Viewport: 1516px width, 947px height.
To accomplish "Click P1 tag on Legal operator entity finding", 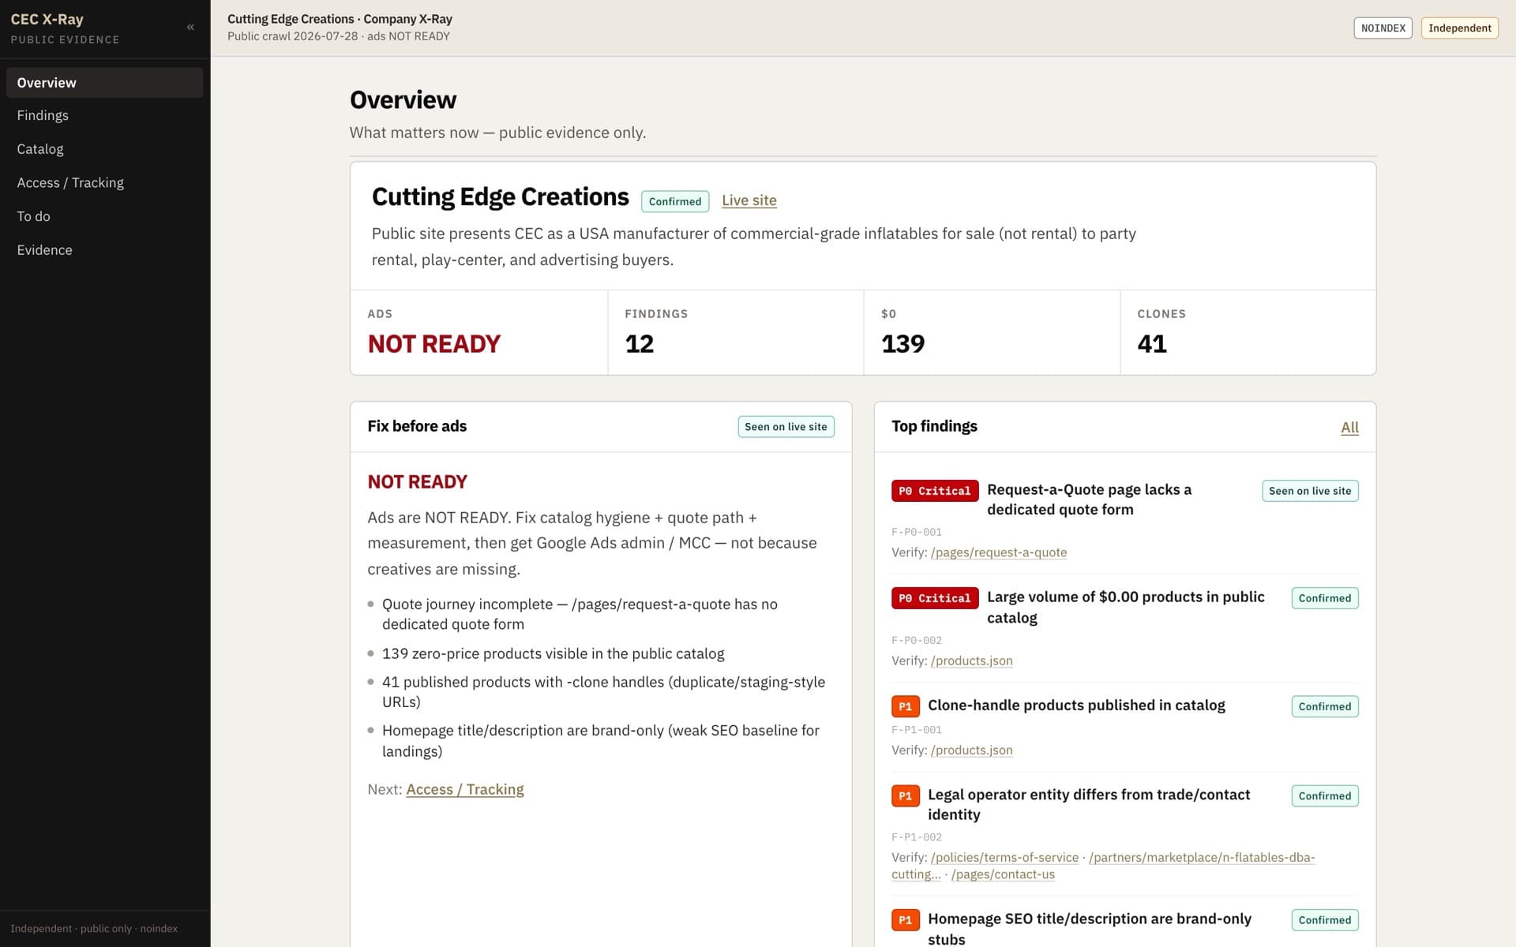I will pyautogui.click(x=906, y=795).
